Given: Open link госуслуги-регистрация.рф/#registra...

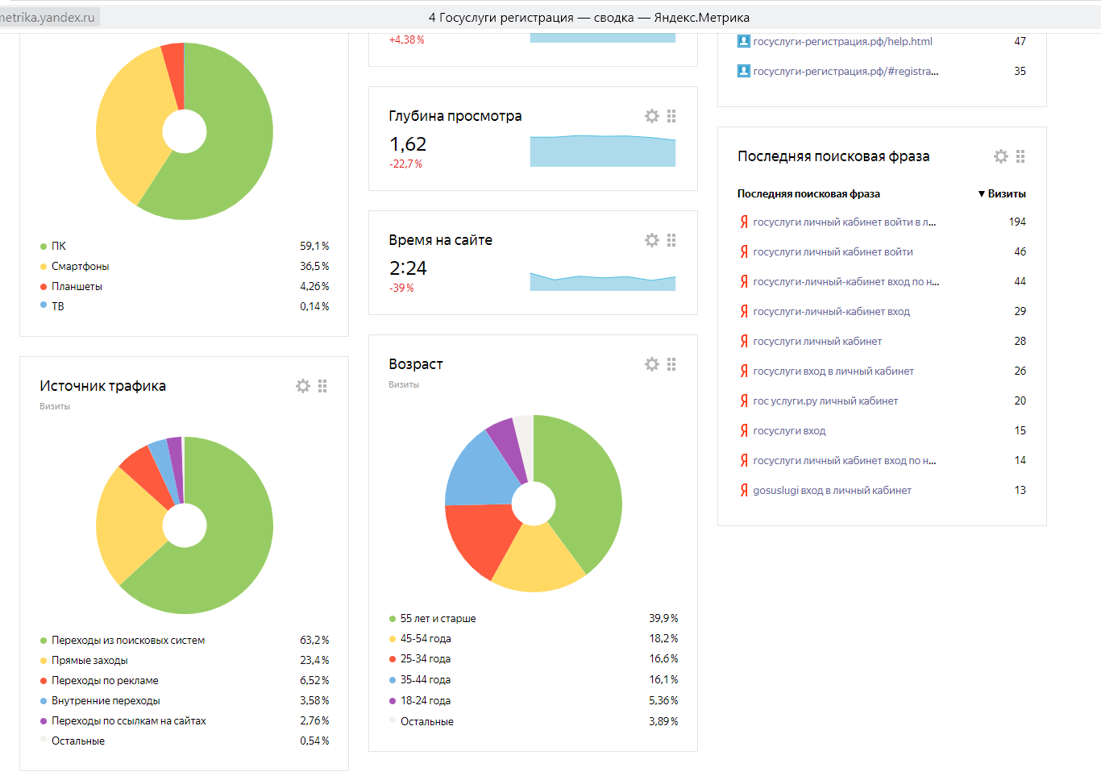Looking at the screenshot, I should (x=845, y=71).
